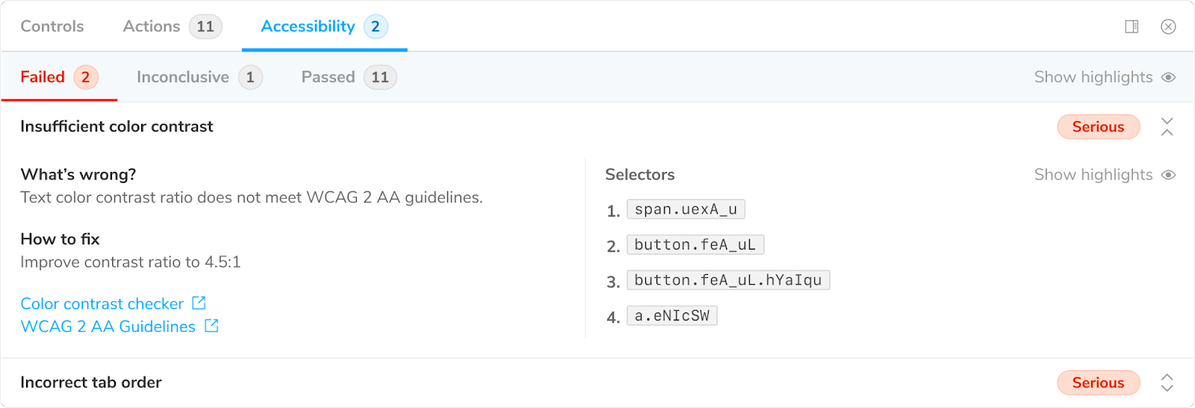Click the a.eNIcSW selector
This screenshot has width=1195, height=408.
point(671,315)
